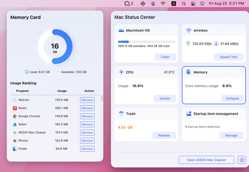Open settings gear in Mac Status Center

click(x=242, y=160)
